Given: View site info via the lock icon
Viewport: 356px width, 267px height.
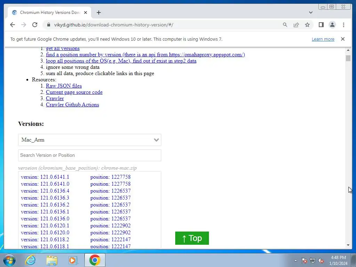Looking at the screenshot, I should click(49, 25).
